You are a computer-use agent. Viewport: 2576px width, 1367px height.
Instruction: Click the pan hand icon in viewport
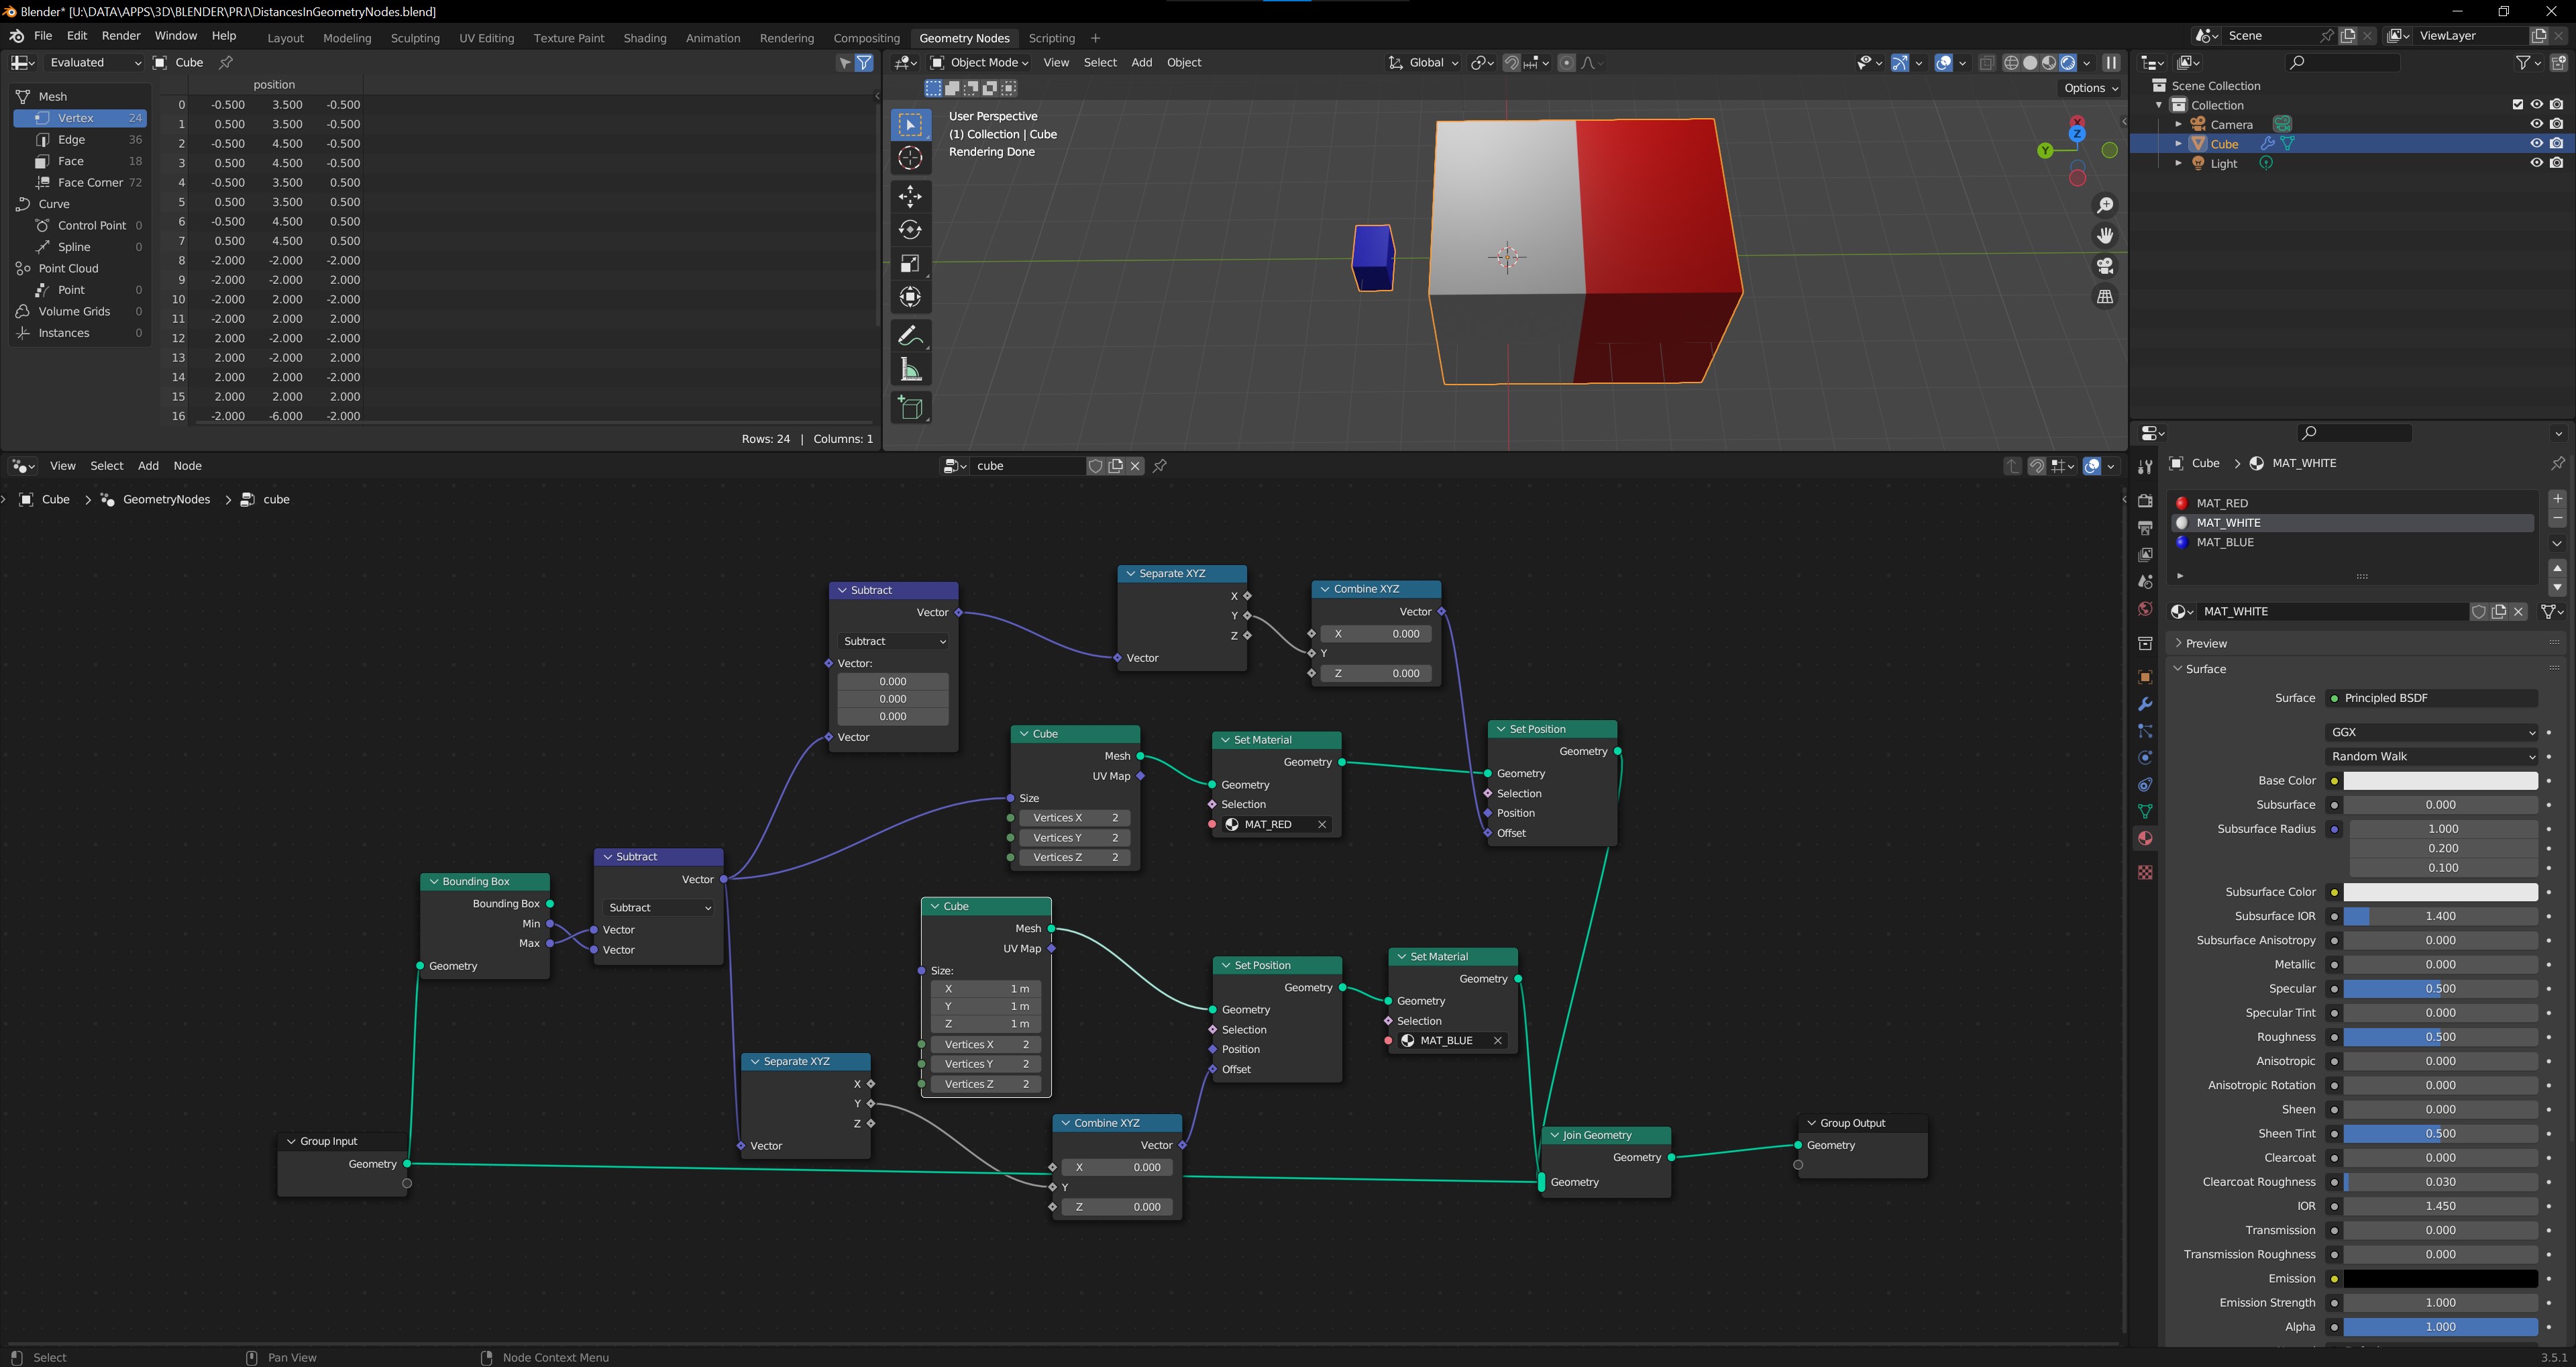pos(2105,235)
